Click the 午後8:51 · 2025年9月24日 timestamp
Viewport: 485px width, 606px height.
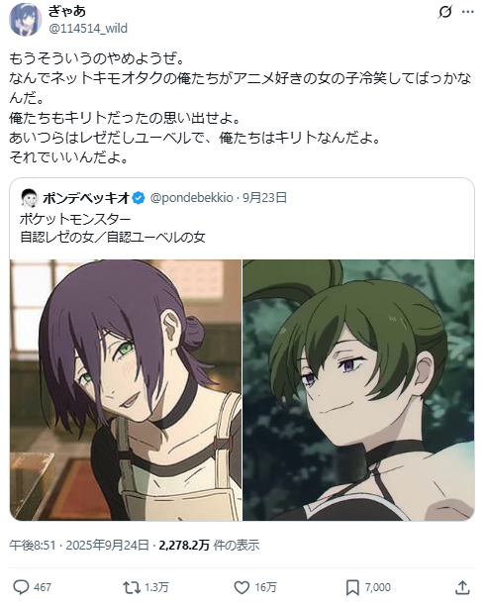pos(79,545)
